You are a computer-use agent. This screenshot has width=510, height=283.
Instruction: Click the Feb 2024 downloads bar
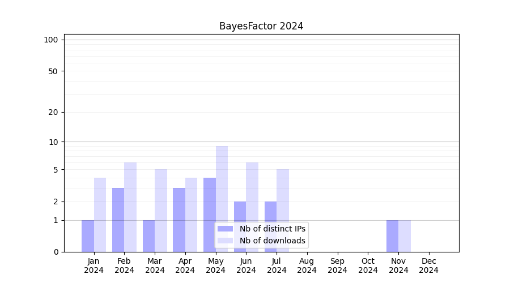click(130, 207)
